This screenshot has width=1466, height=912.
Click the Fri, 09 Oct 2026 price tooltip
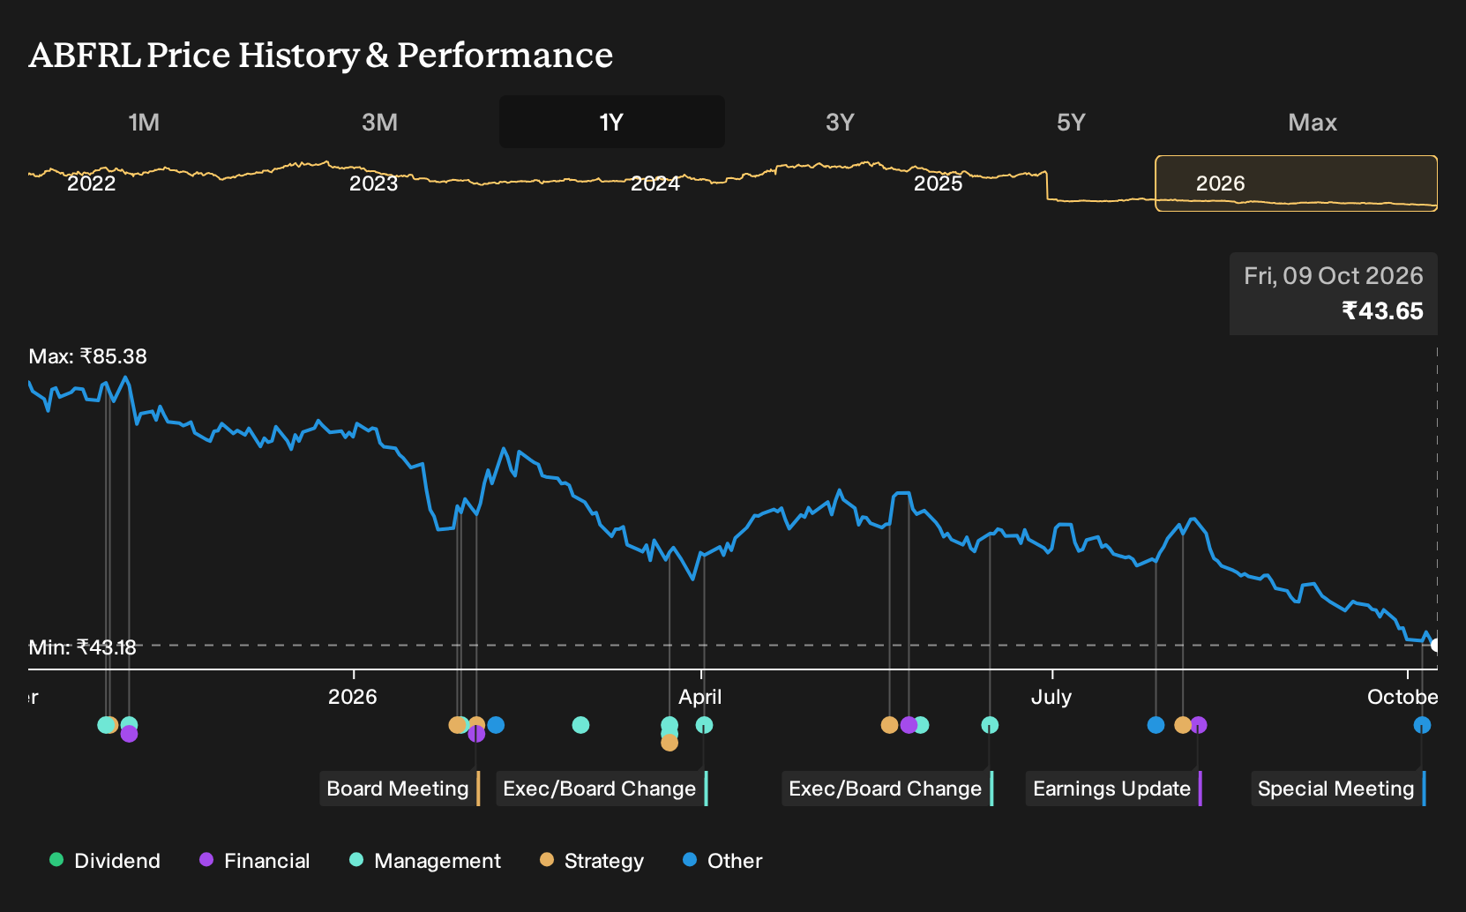point(1334,294)
